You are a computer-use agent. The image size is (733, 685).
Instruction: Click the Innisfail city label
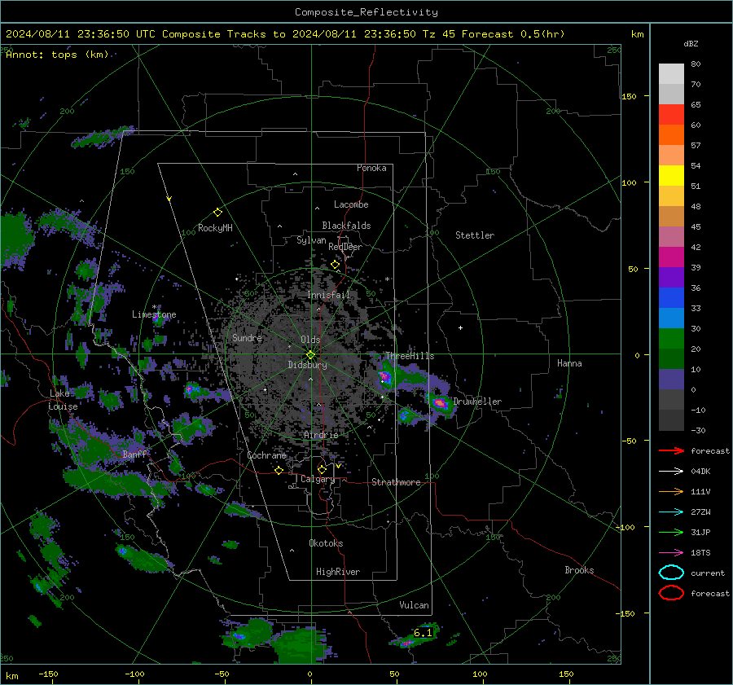pos(328,295)
